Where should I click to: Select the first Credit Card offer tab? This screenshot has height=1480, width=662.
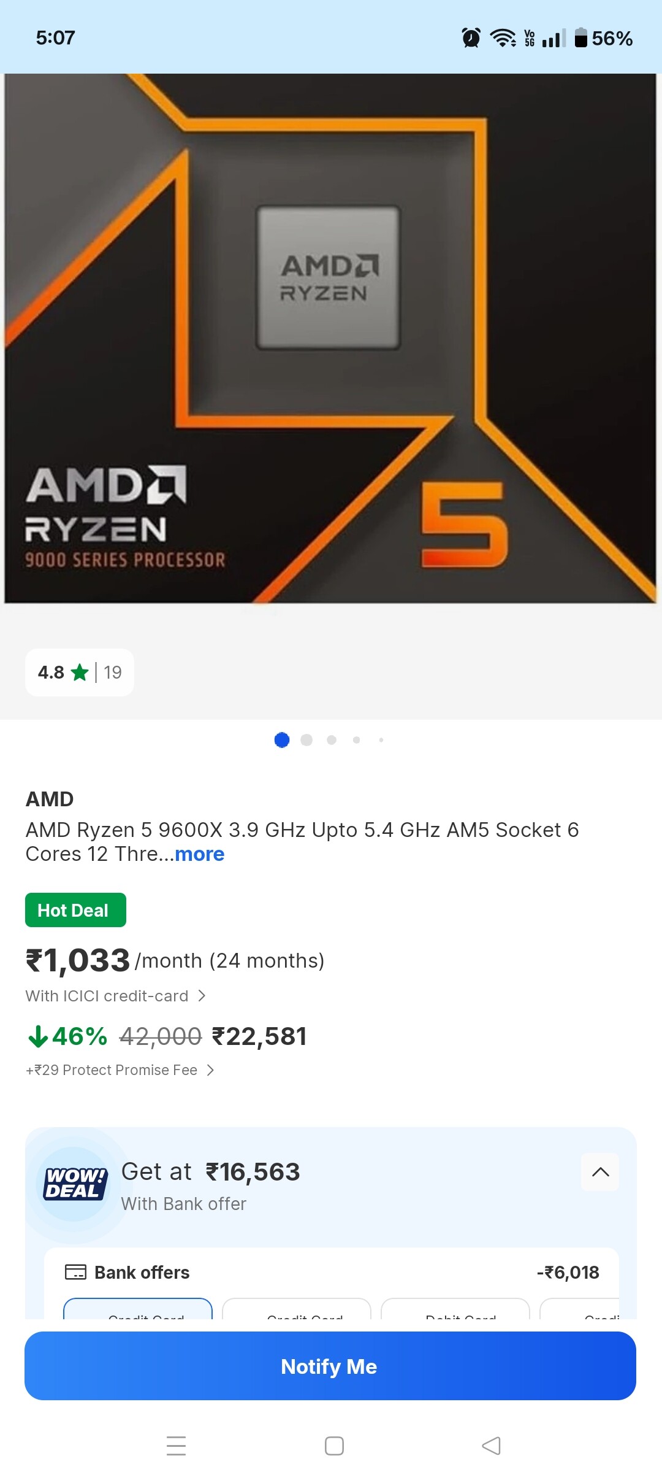(x=138, y=1309)
